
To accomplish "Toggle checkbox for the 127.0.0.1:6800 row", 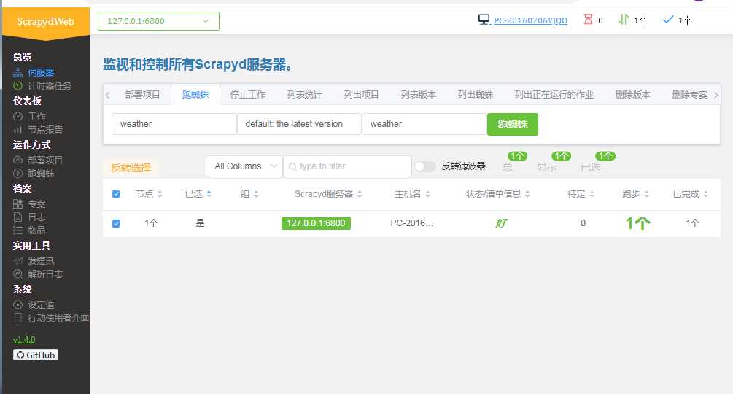I will [116, 223].
